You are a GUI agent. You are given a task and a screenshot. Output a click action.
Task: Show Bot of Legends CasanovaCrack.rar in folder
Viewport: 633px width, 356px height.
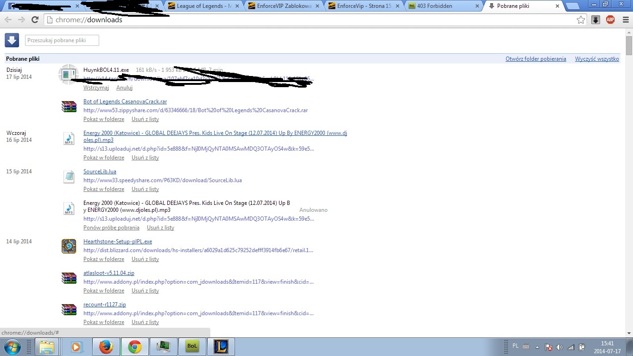(x=104, y=119)
